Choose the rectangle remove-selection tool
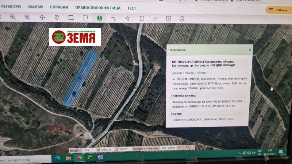This screenshot has width=292, height=164. click(85, 18)
